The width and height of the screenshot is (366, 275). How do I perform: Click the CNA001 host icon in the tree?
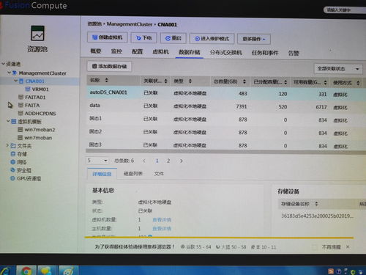point(21,81)
